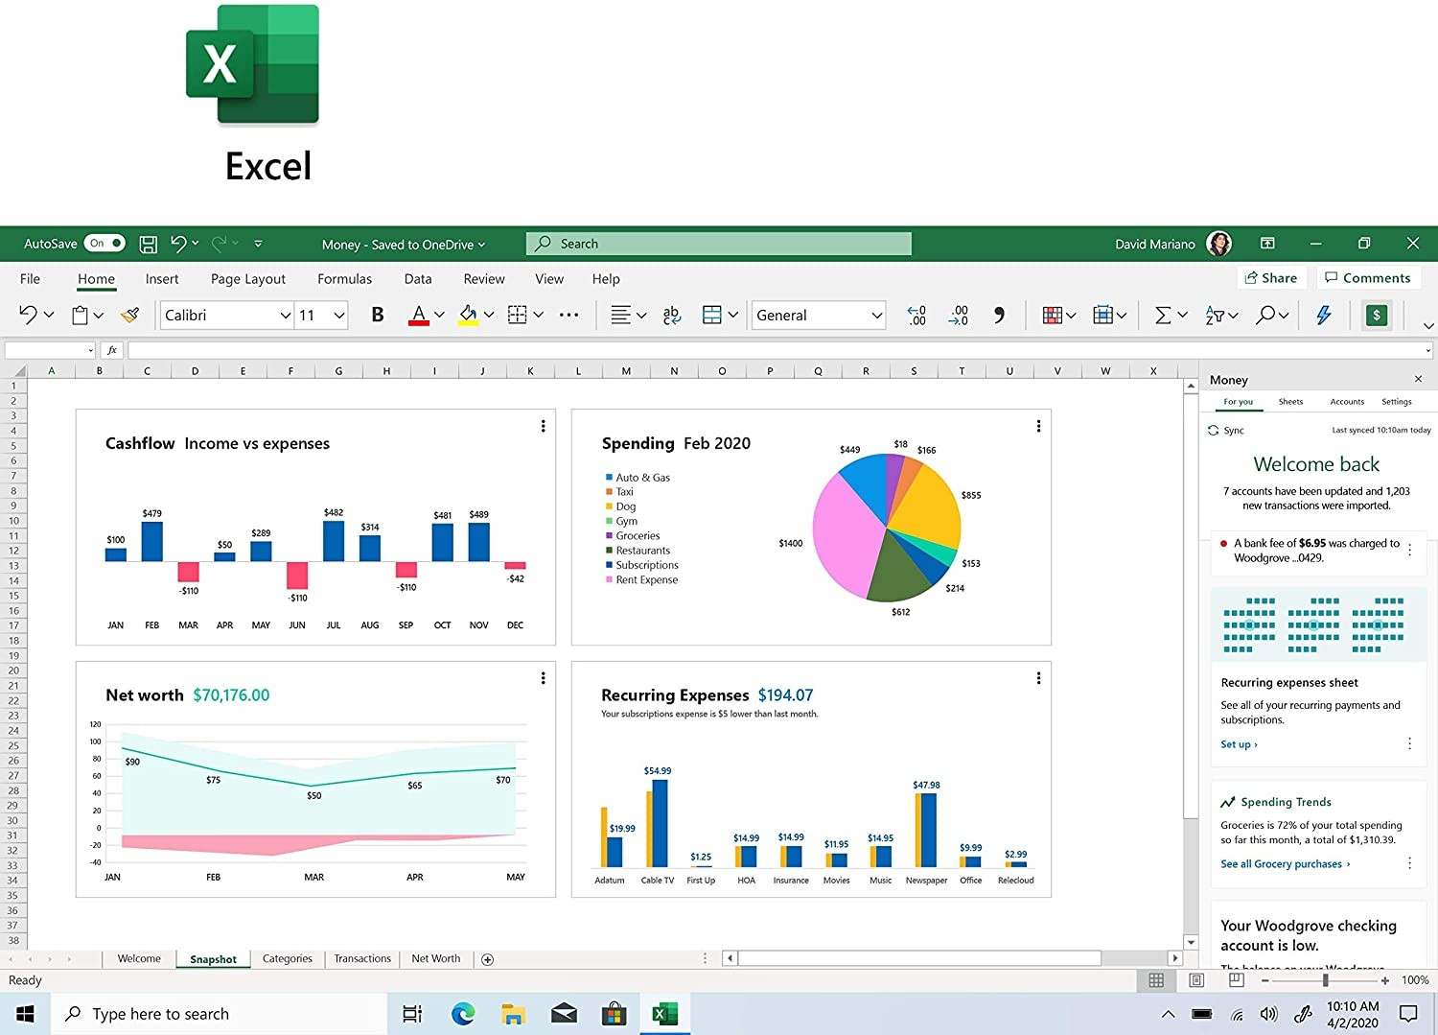Screen dimensions: 1438x1035
Task: Click the Ideas lightning bolt icon
Action: 1324,315
